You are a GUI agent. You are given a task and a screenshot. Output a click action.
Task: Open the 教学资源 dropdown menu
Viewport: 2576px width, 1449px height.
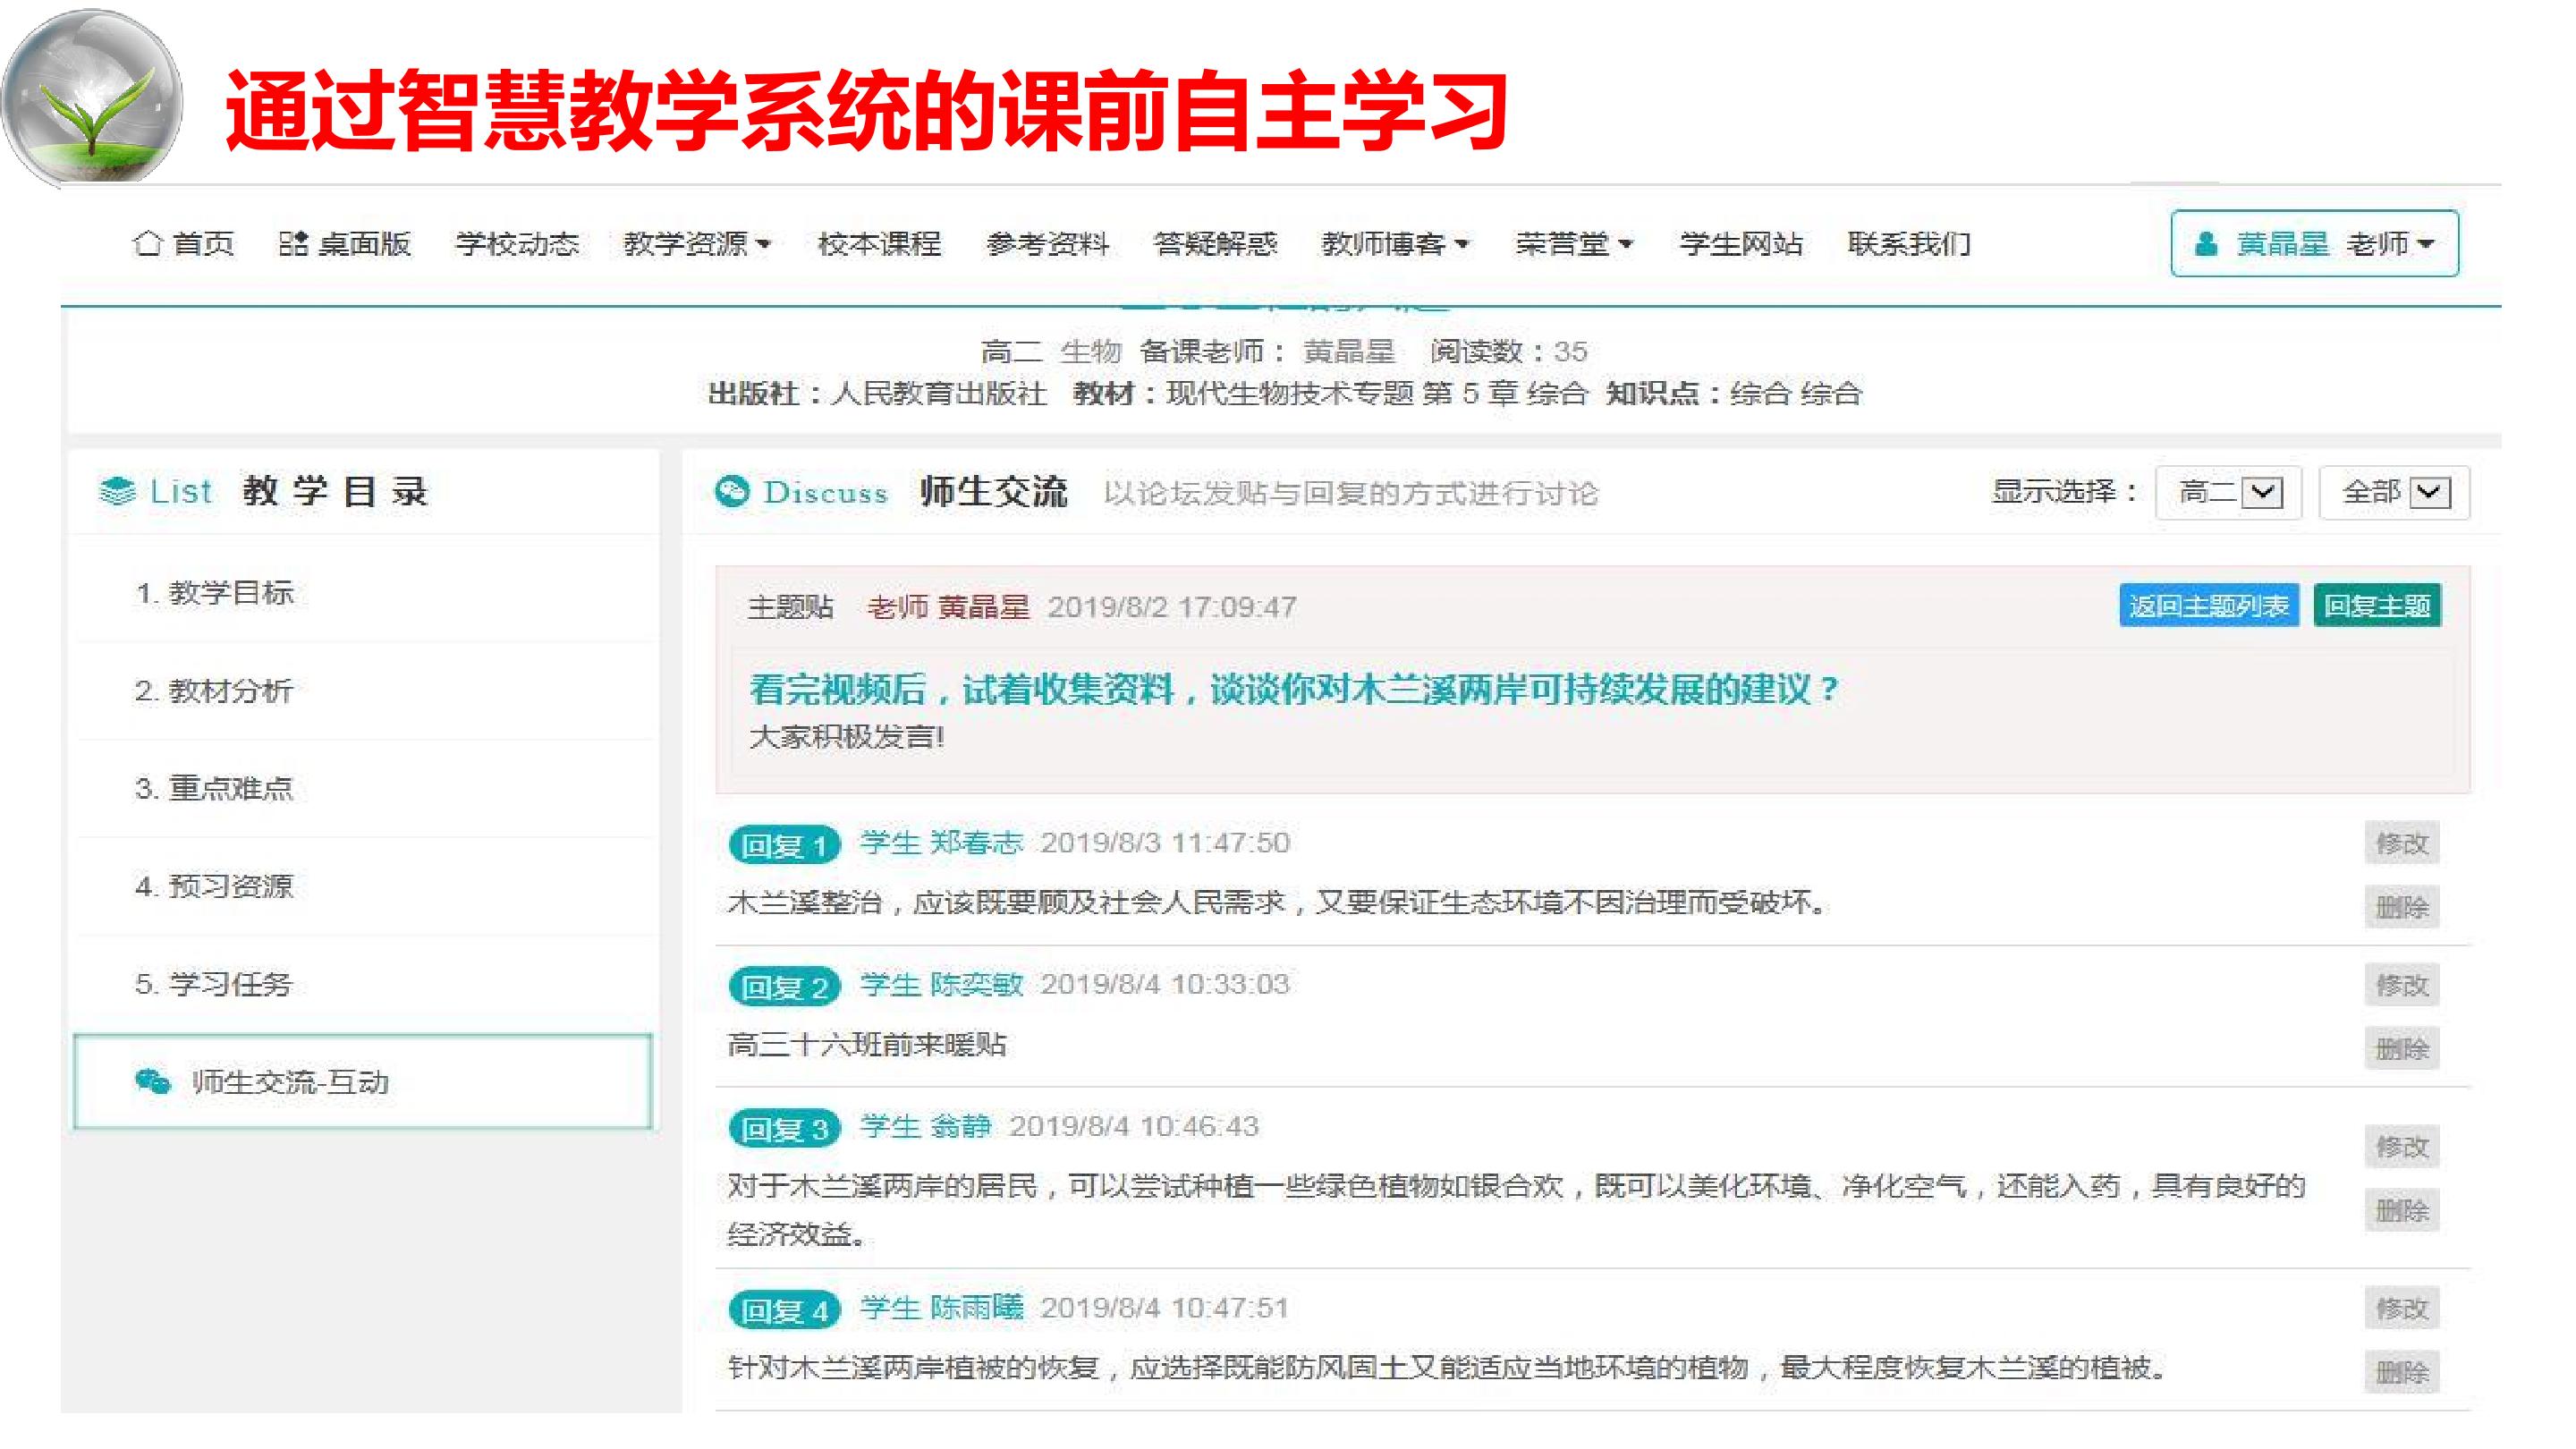click(x=697, y=243)
